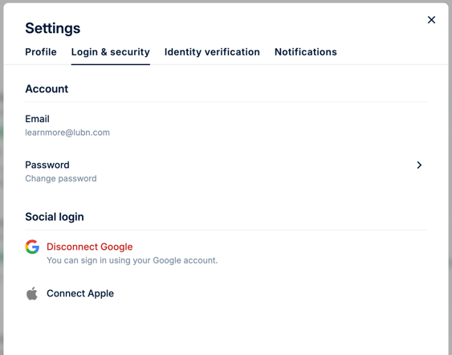This screenshot has width=452, height=355.
Task: Open the Identity verification tab
Action: (212, 52)
